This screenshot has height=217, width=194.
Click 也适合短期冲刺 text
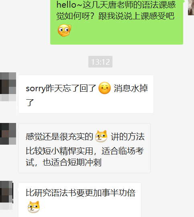pos(72,162)
